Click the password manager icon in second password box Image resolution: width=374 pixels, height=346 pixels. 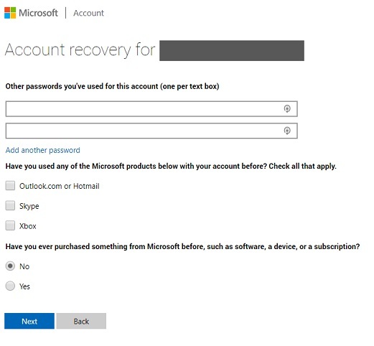tap(287, 131)
